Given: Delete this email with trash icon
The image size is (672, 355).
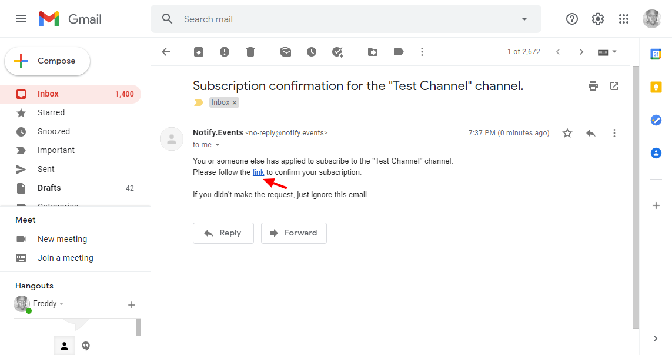Looking at the screenshot, I should [250, 52].
